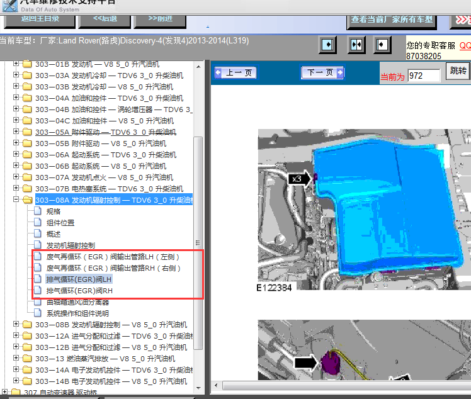
Task: Click the split-center panel layout icon
Action: (356, 45)
